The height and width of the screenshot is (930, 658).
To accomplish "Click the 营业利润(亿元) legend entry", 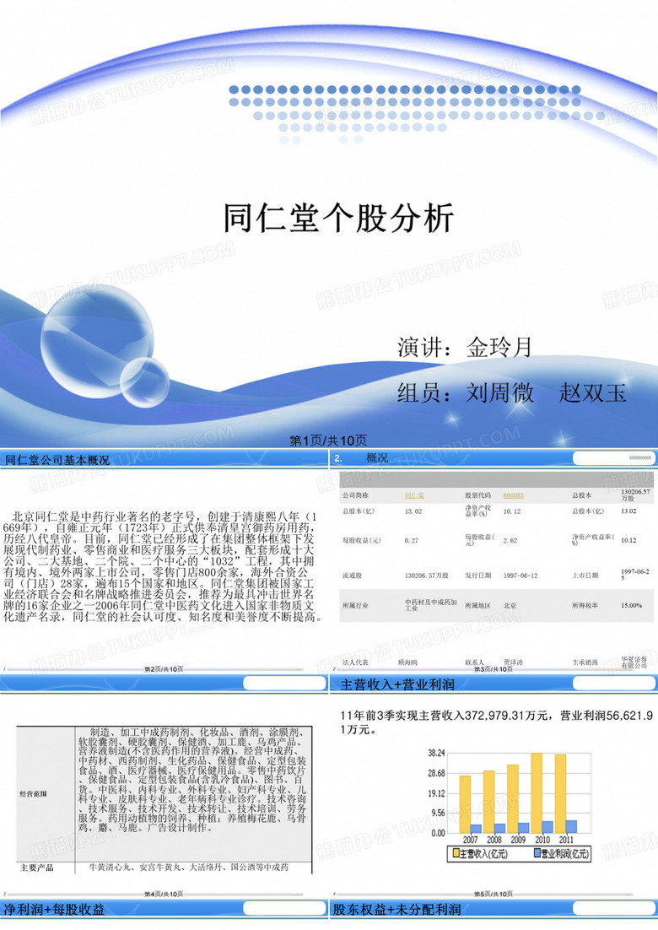I will pyautogui.click(x=561, y=853).
